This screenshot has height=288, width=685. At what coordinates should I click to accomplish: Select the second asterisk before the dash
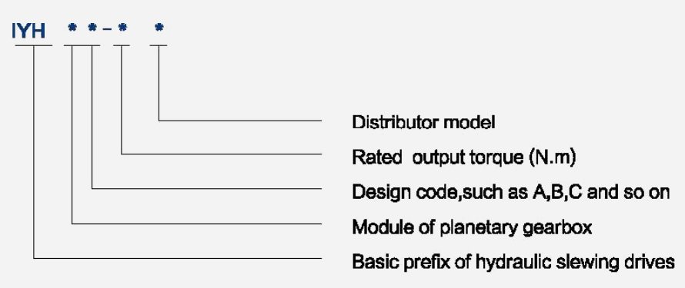coord(92,28)
